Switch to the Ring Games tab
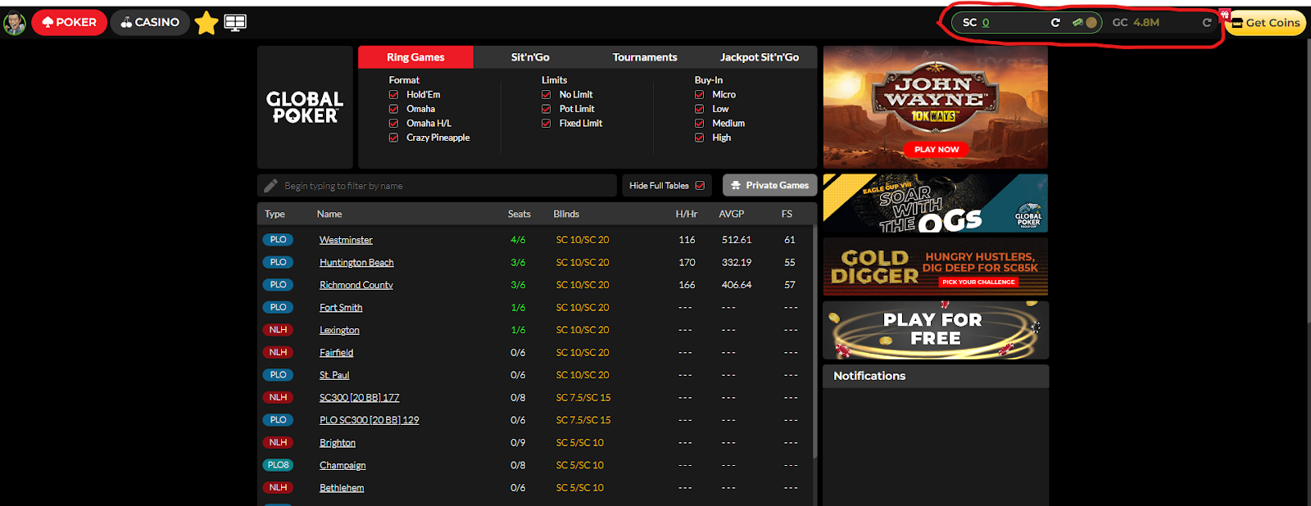 click(x=415, y=57)
